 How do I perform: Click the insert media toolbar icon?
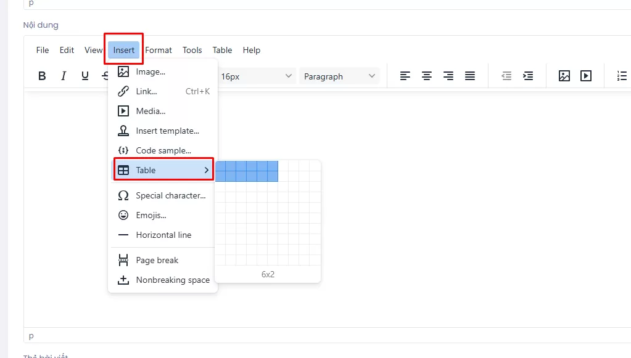point(586,76)
